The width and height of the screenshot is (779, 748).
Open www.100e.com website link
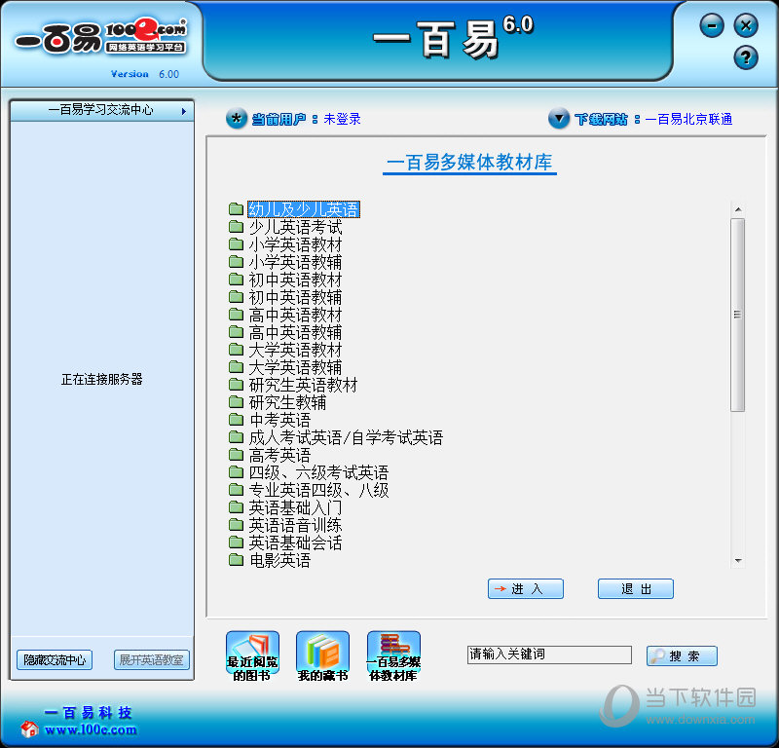click(x=91, y=729)
